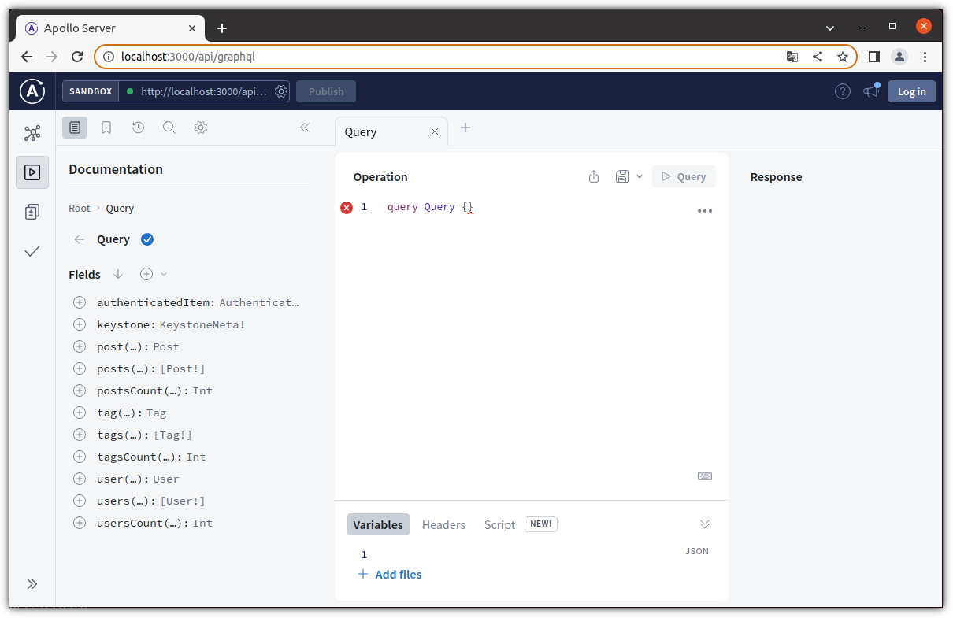
Task: Add the posts(…) field to query
Action: pyautogui.click(x=80, y=368)
